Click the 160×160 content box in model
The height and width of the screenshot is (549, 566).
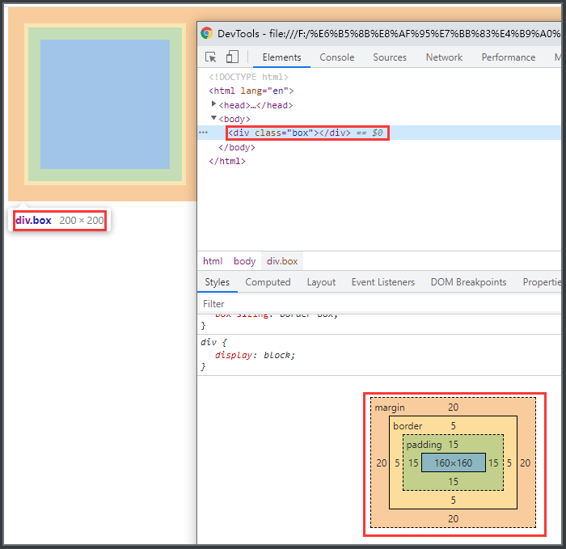pyautogui.click(x=454, y=462)
